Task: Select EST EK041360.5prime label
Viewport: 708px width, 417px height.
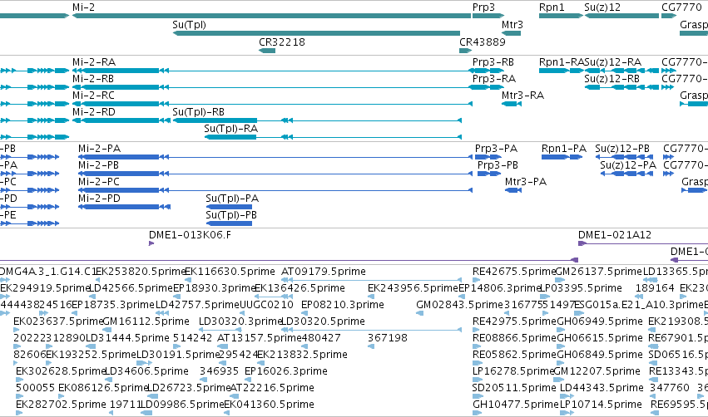Action: 269,405
